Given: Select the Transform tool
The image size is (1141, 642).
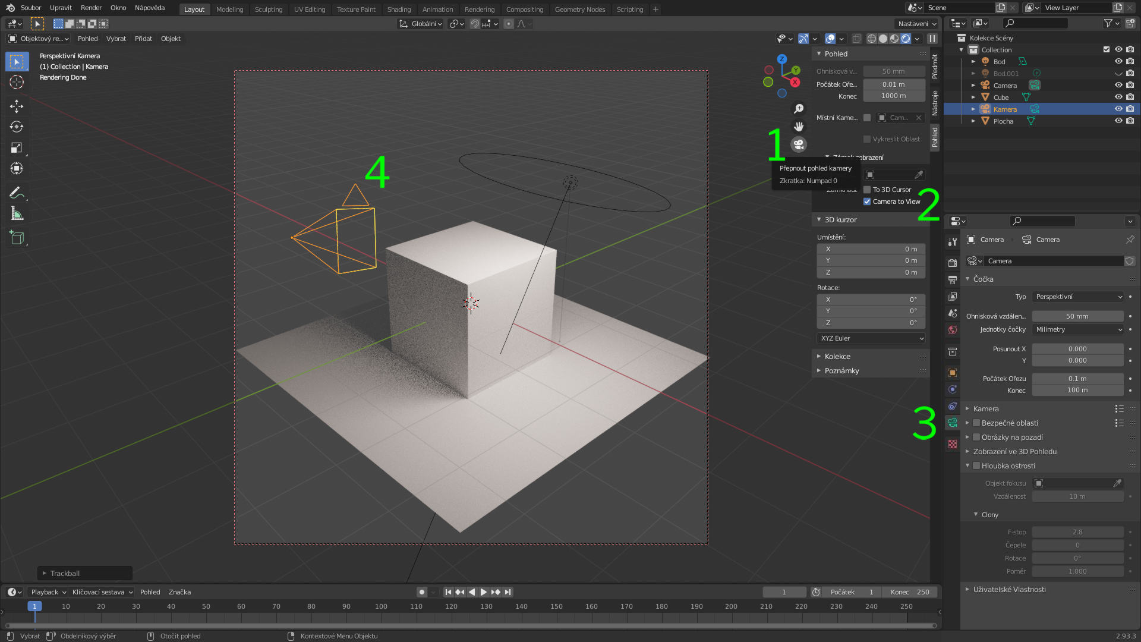Looking at the screenshot, I should (x=17, y=169).
